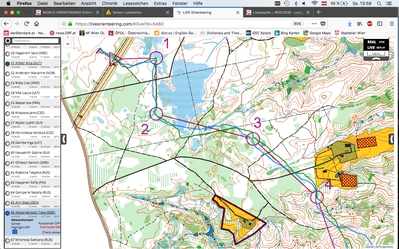This screenshot has height=249, width=399.
Task: Open Firefox downloads arrow icon
Action: tap(350, 24)
